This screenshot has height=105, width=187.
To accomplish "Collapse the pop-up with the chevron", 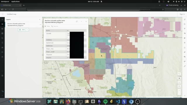I will 81,21.
